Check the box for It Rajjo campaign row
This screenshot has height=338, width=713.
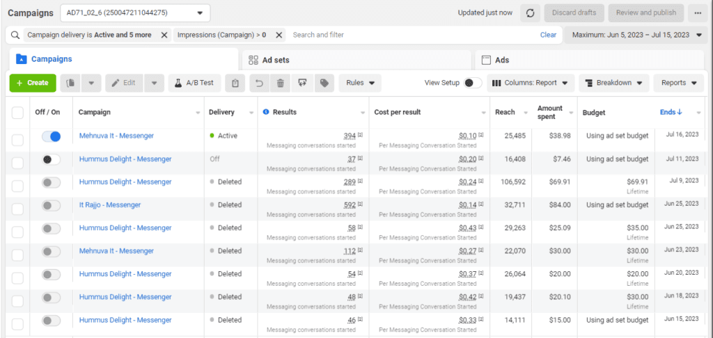click(x=17, y=209)
